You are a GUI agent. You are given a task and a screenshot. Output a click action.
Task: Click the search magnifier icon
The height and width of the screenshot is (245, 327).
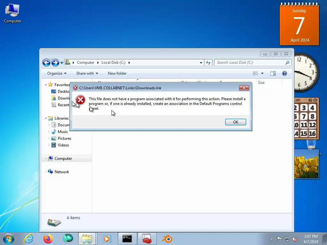[288, 63]
